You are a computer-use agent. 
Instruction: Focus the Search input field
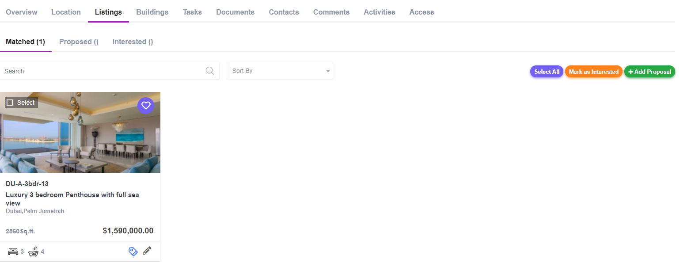point(102,71)
